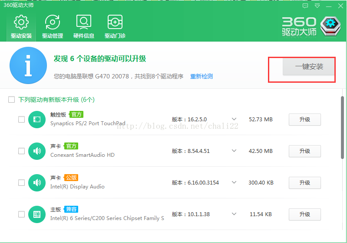Image resolution: width=347 pixels, height=243 pixels.
Task: Click the Intel(R) Display Audio text
Action: 77,187
